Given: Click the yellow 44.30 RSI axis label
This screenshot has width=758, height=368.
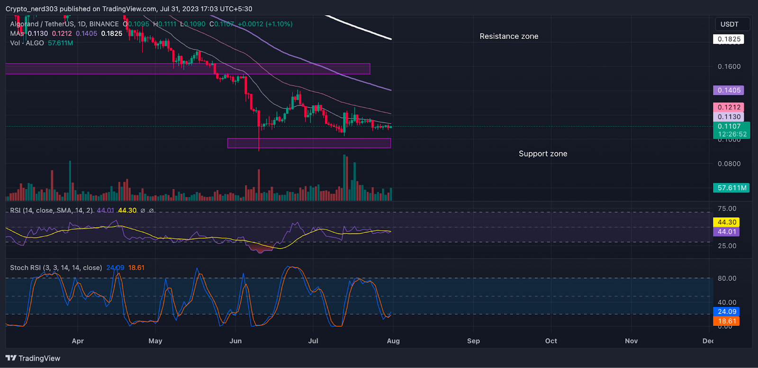Looking at the screenshot, I should [726, 222].
